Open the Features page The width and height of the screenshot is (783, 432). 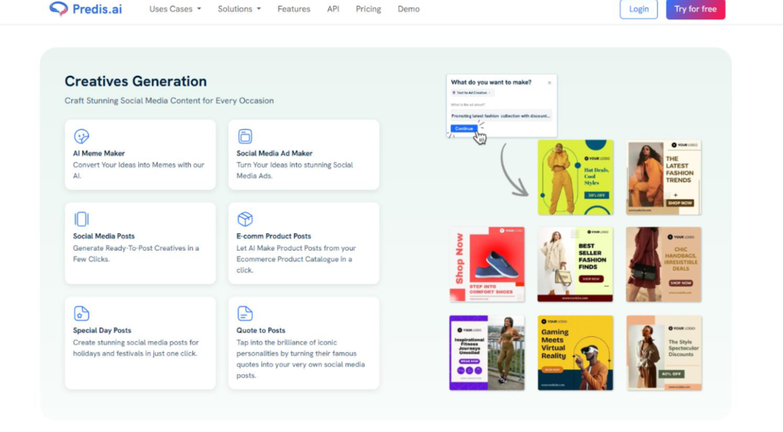[x=294, y=9]
